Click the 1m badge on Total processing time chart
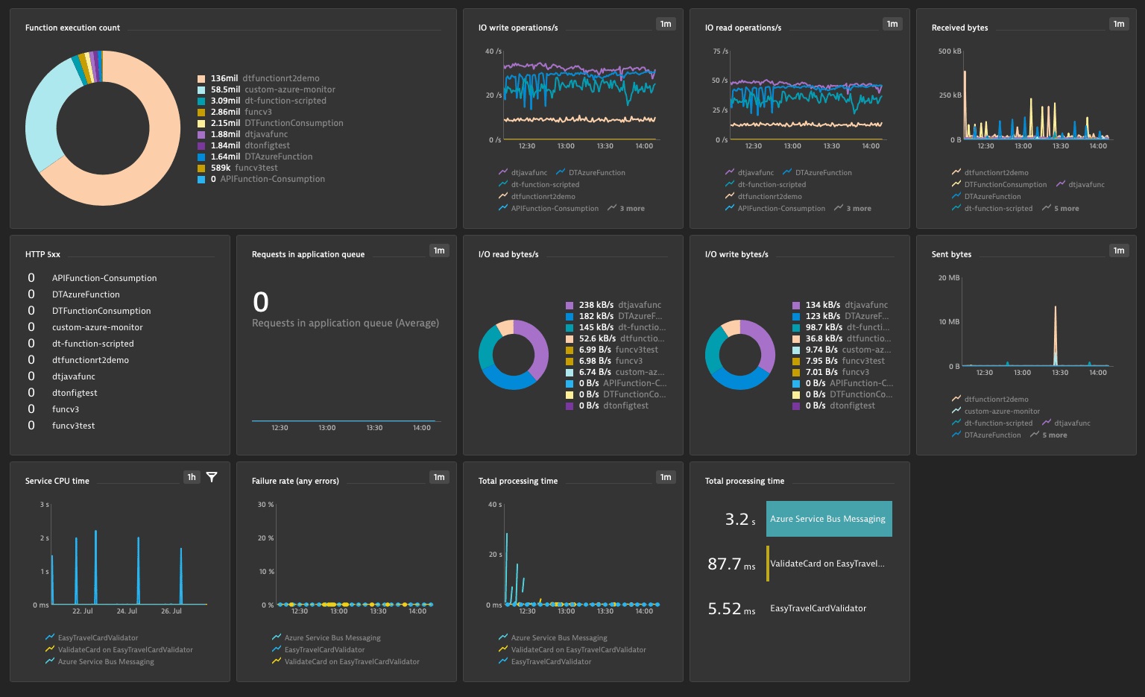The image size is (1145, 697). click(x=666, y=477)
